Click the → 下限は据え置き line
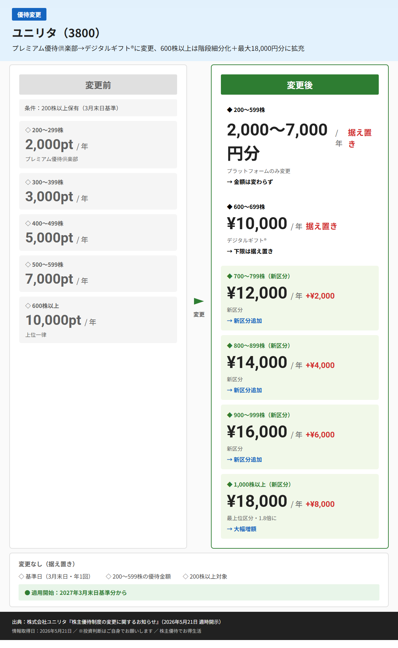The image size is (398, 648). [250, 251]
